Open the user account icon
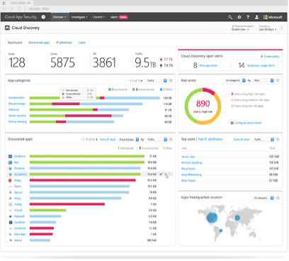Image resolution: width=289 pixels, height=261 pixels. click(x=256, y=17)
